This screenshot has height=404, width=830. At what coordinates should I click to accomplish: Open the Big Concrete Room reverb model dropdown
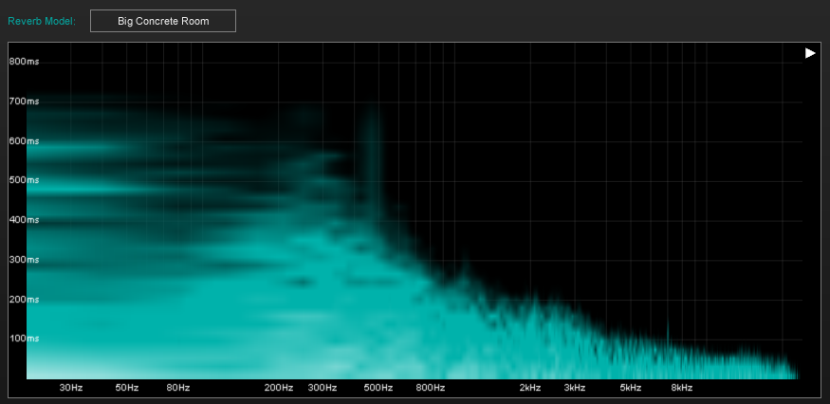click(x=163, y=21)
